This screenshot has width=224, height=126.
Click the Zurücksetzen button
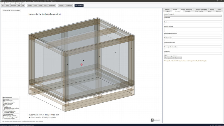click(69, 6)
